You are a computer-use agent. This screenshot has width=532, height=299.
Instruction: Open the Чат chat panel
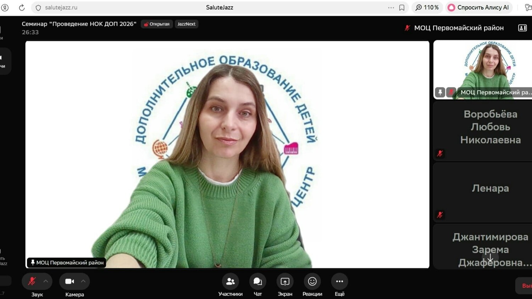coord(257,281)
